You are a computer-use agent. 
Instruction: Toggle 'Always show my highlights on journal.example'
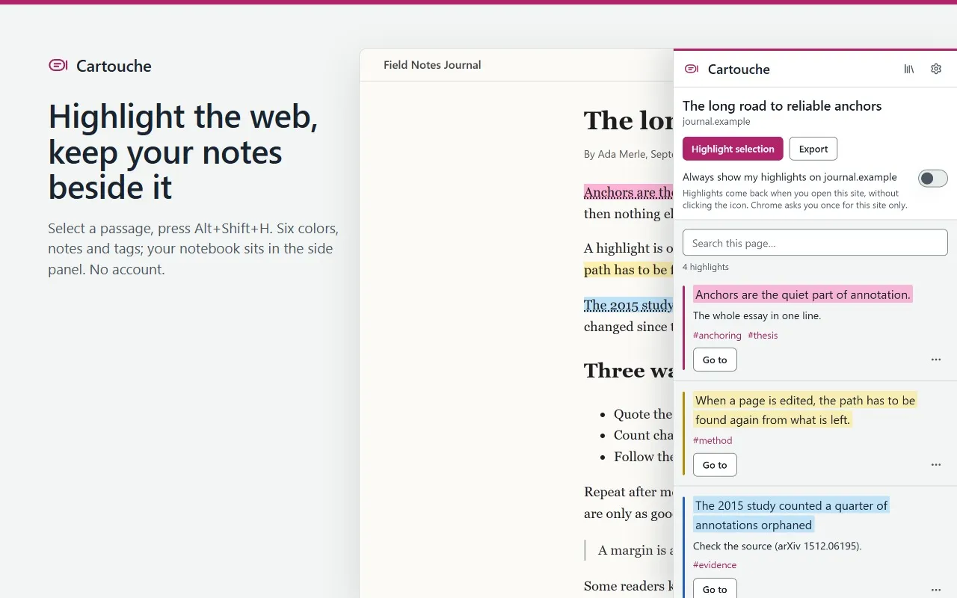pyautogui.click(x=933, y=178)
